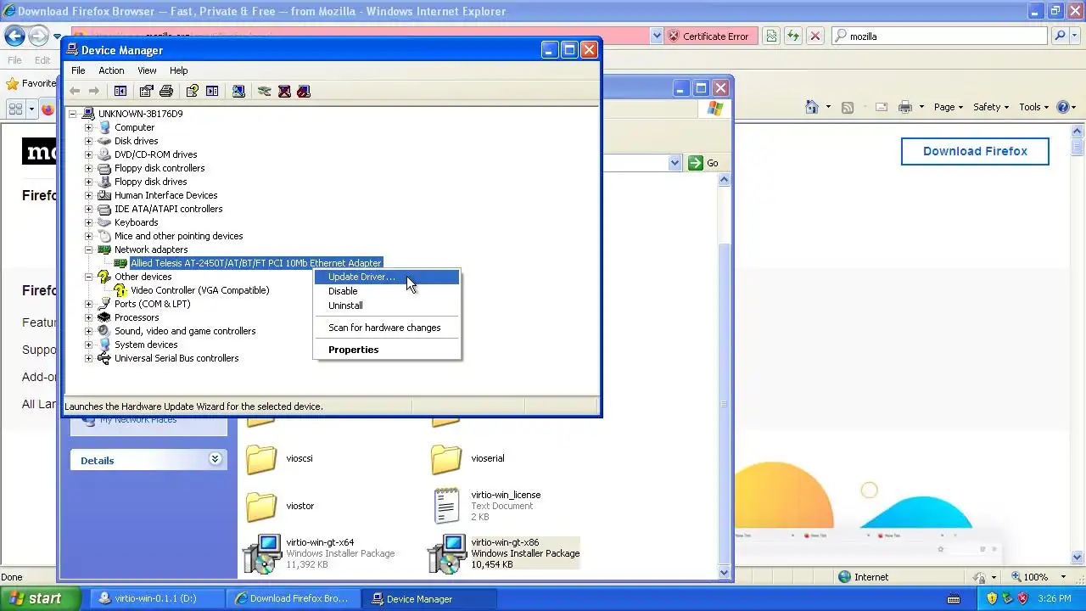Click the Disable device toolbar icon
This screenshot has width=1086, height=611.
(x=304, y=91)
